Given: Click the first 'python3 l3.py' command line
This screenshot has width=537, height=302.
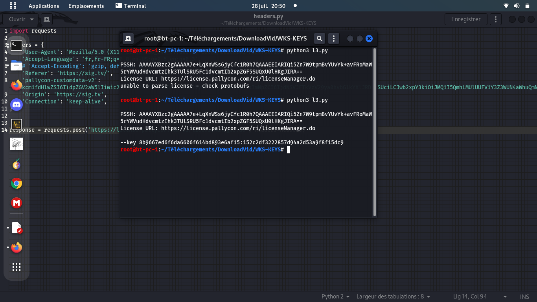Looking at the screenshot, I should point(224,50).
